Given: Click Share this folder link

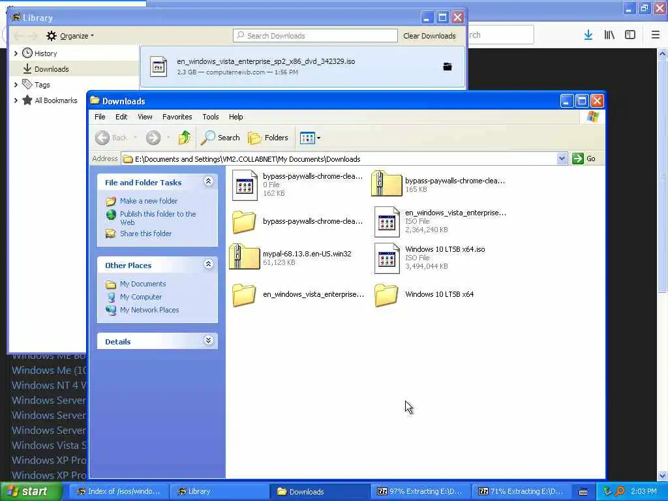Looking at the screenshot, I should click(x=145, y=234).
